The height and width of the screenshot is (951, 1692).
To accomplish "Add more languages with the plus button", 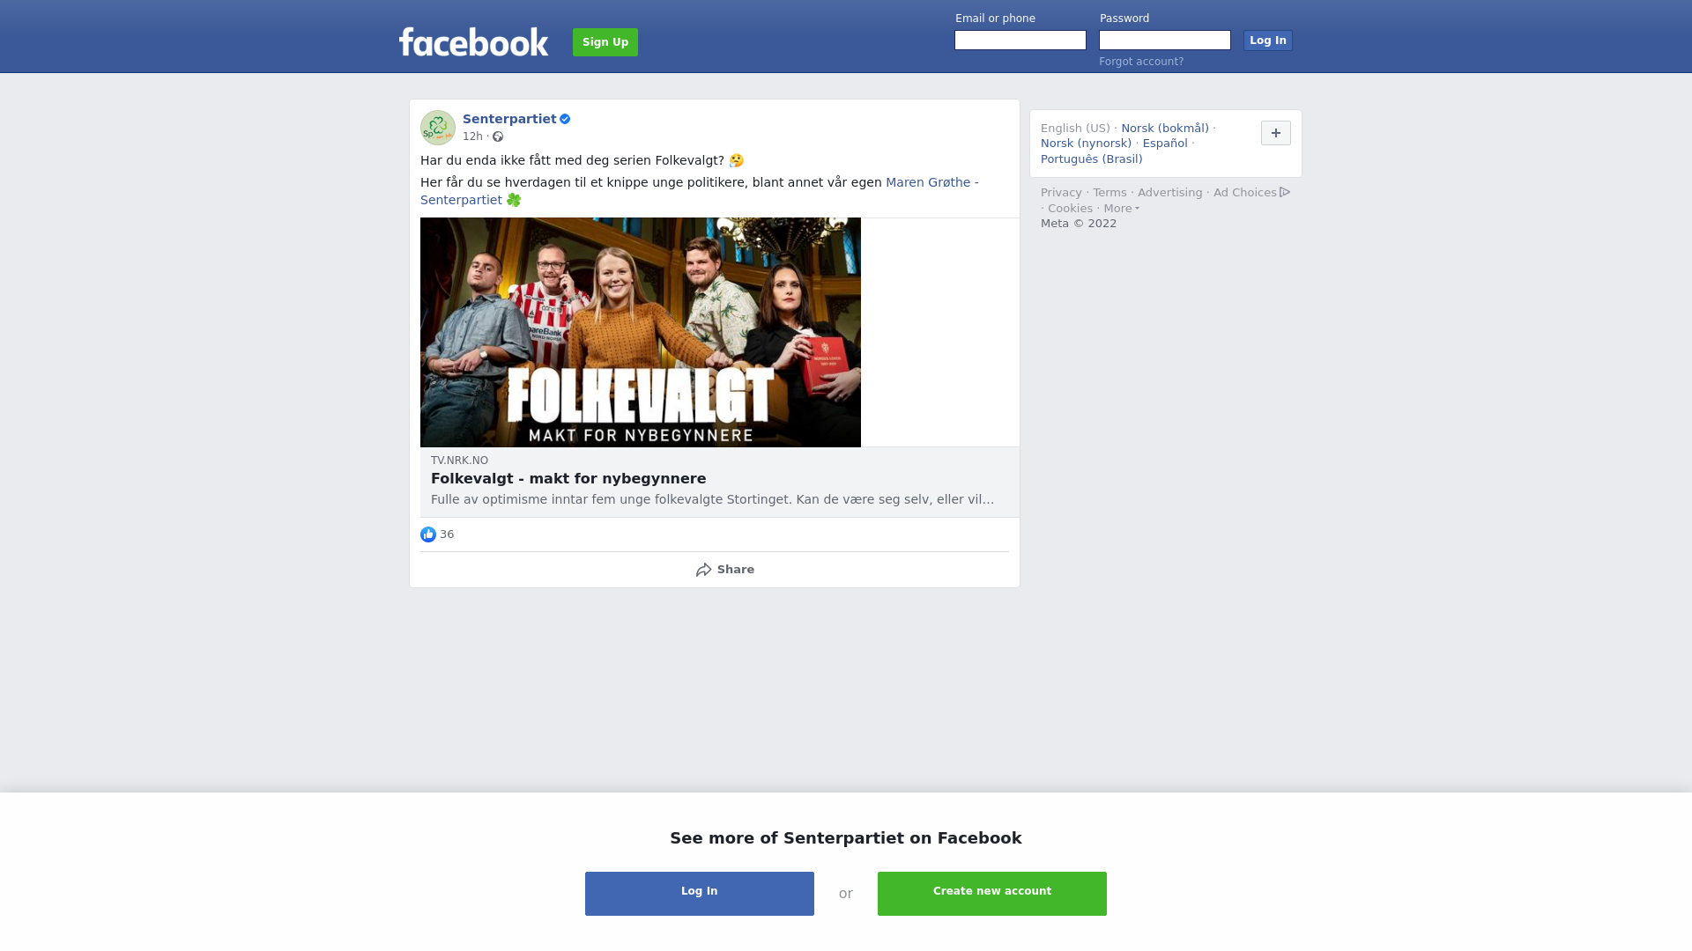I will 1276,133.
